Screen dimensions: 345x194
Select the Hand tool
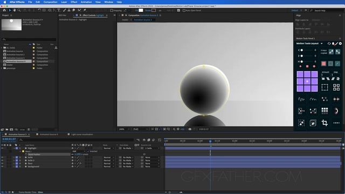[x=15, y=10]
